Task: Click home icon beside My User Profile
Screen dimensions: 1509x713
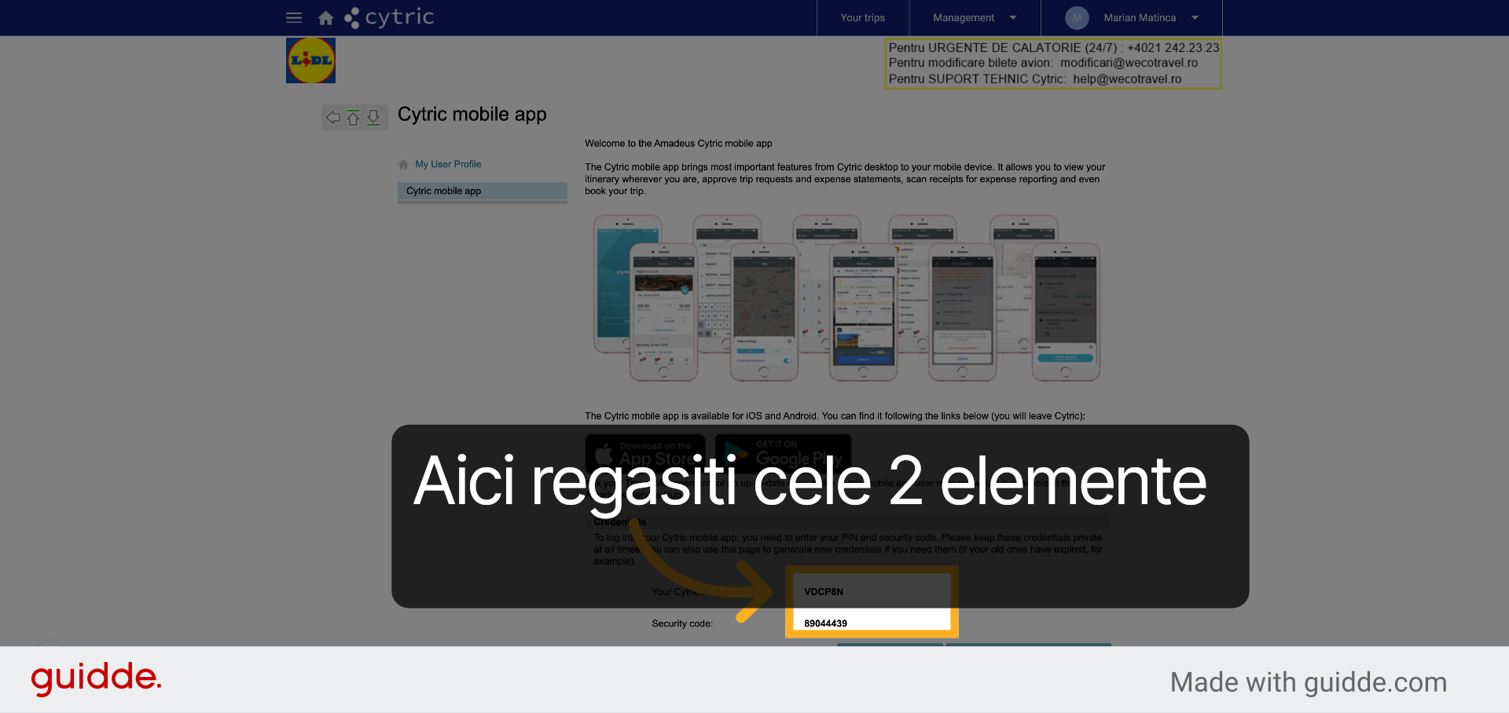Action: pyautogui.click(x=403, y=164)
